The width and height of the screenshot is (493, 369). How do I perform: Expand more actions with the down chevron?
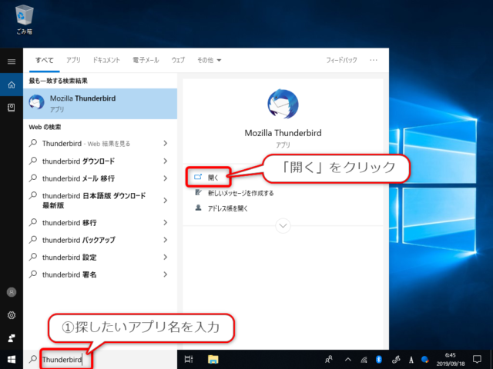pos(283,225)
